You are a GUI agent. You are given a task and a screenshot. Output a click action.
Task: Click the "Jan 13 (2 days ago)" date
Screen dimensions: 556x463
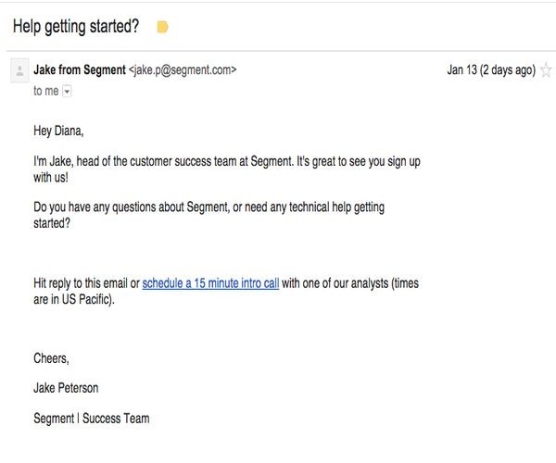click(x=491, y=69)
